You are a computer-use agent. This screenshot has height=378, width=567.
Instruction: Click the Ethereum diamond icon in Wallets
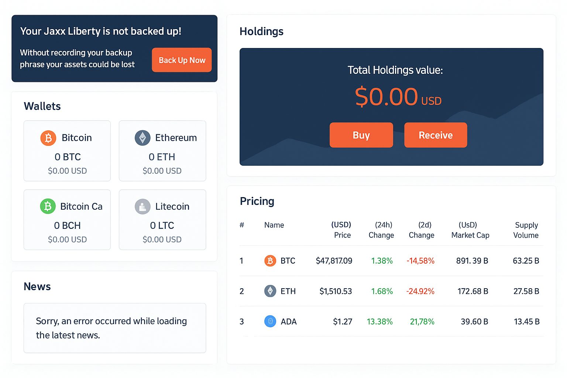[142, 138]
